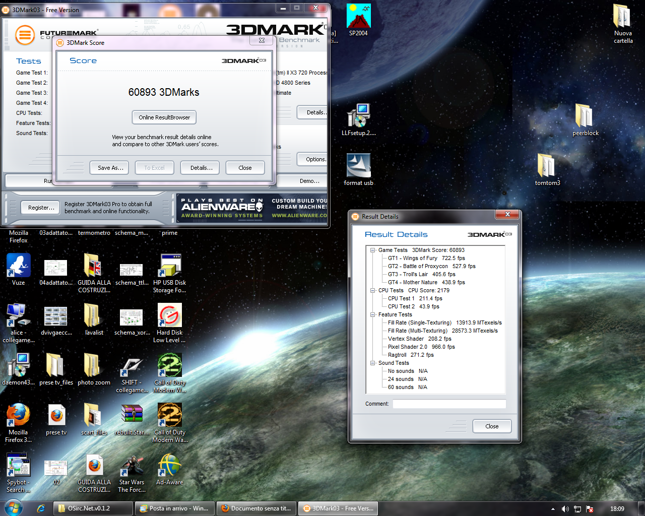The height and width of the screenshot is (516, 645).
Task: Collapse the CPU Tests tree node
Action: pos(373,290)
